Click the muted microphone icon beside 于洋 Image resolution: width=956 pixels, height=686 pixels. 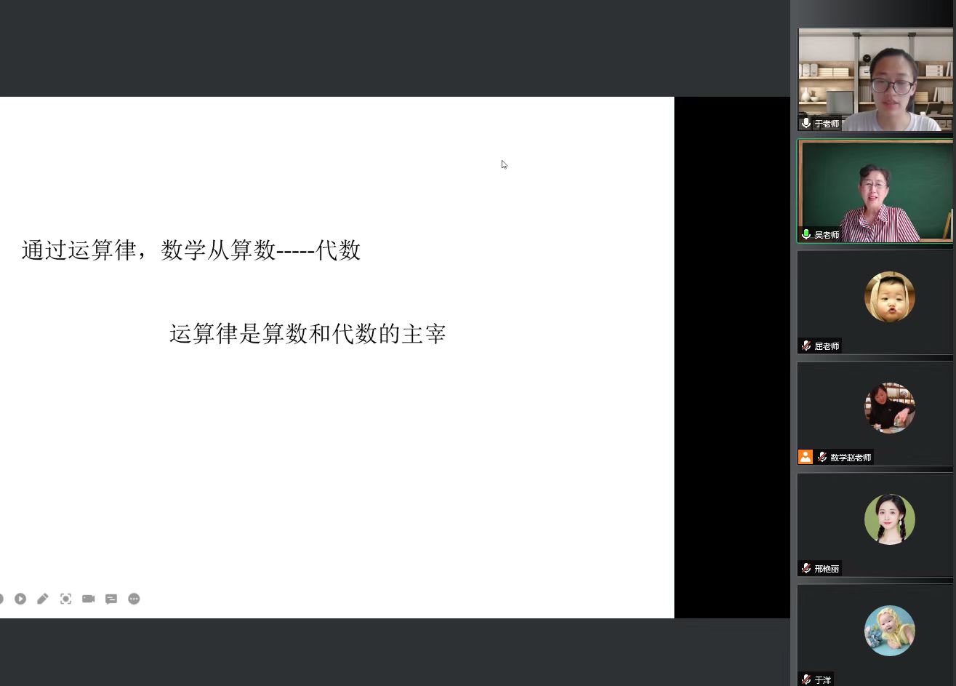806,679
